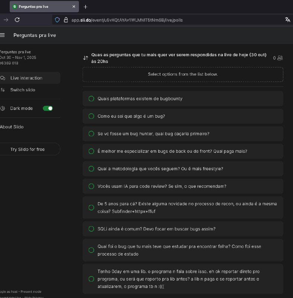Click the Switch slido arrows icon
The height and width of the screenshot is (298, 293).
[3, 90]
